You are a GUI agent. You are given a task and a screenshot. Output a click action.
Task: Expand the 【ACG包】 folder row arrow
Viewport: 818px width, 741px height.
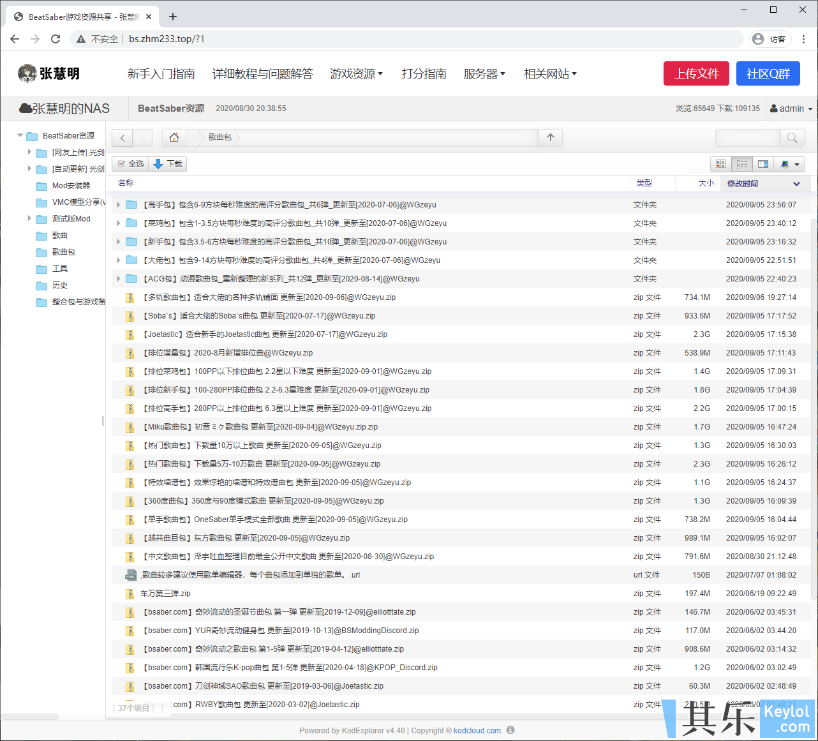click(x=118, y=279)
